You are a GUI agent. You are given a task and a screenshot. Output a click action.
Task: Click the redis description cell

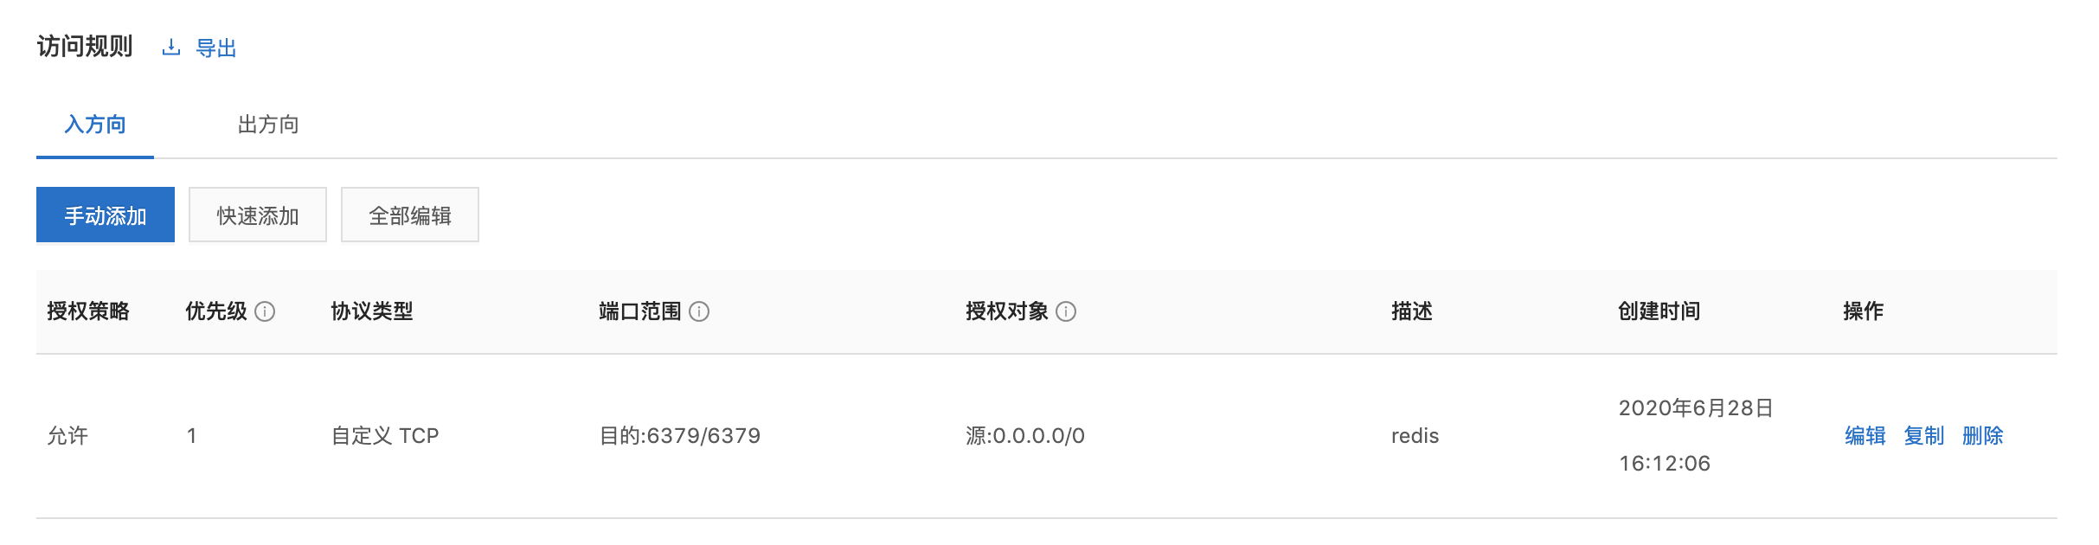(x=1415, y=436)
